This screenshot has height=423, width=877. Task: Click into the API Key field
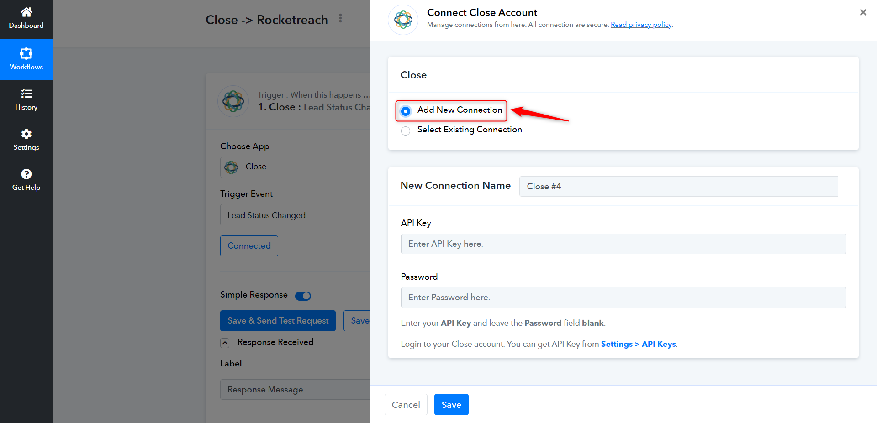tap(623, 244)
